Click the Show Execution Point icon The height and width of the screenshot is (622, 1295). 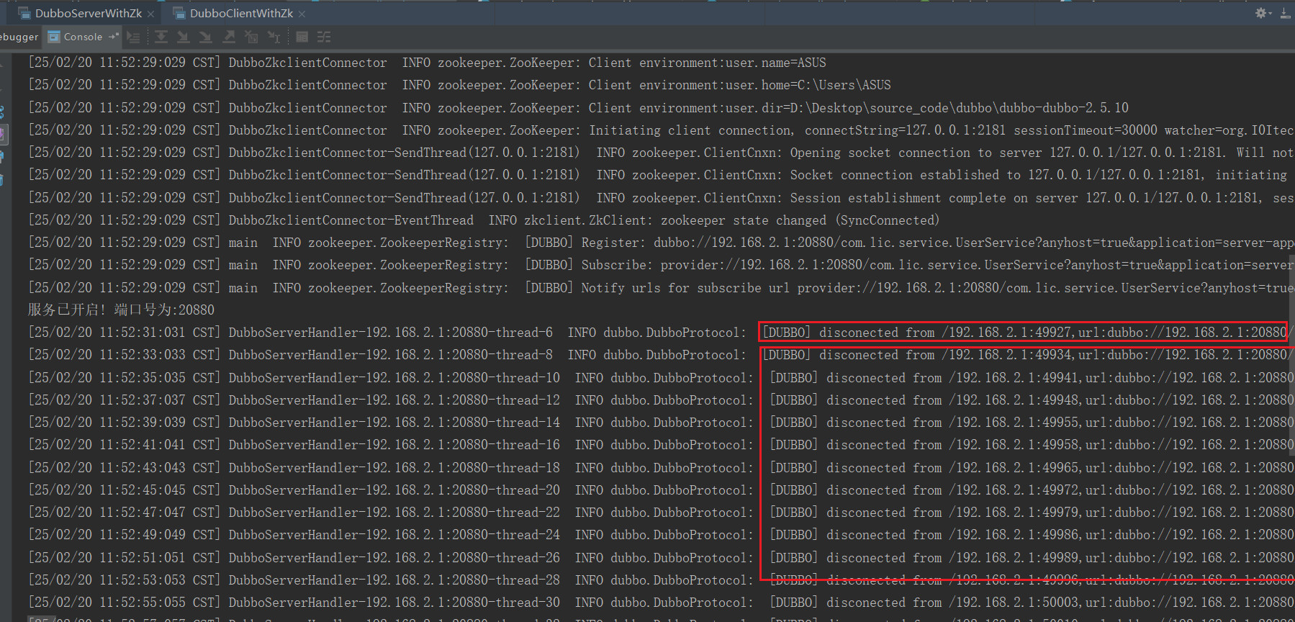[133, 37]
